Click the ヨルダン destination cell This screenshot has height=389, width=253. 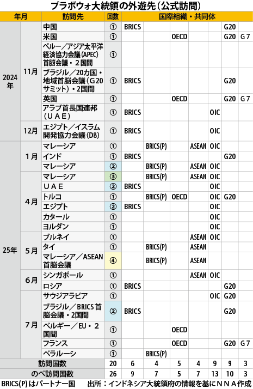(73, 227)
